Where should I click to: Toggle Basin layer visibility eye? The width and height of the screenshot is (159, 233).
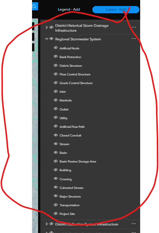[x=56, y=152]
